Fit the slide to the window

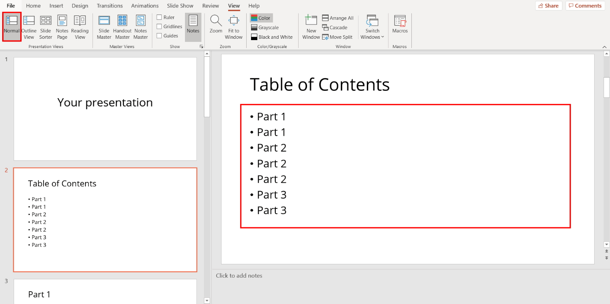tap(233, 26)
